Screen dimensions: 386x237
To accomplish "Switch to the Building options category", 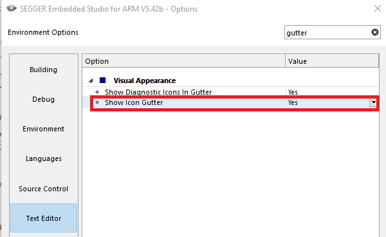I will 44,70.
